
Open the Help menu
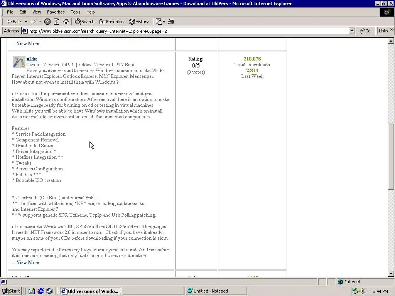(90, 12)
